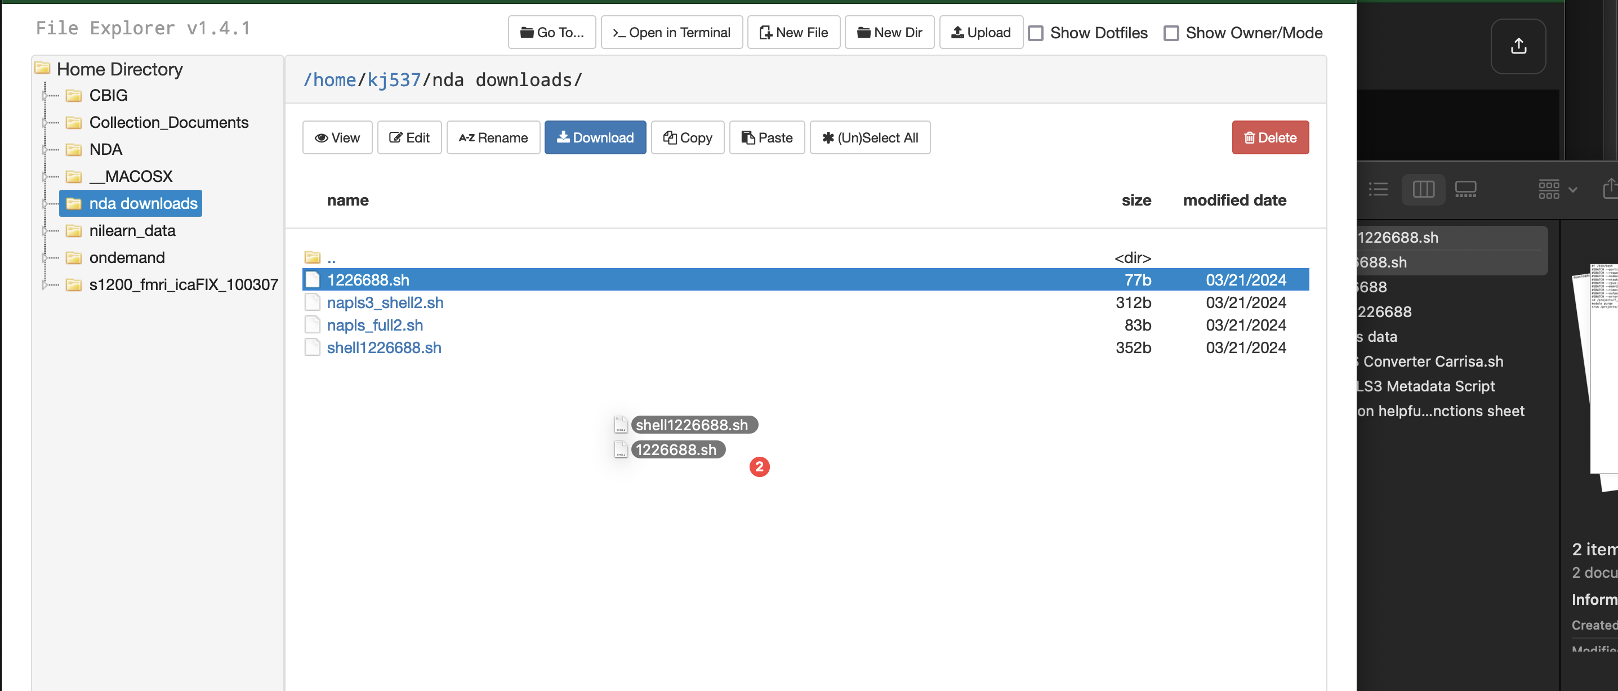Image resolution: width=1618 pixels, height=691 pixels.
Task: Open napls3_shell2.sh file link
Action: point(385,303)
